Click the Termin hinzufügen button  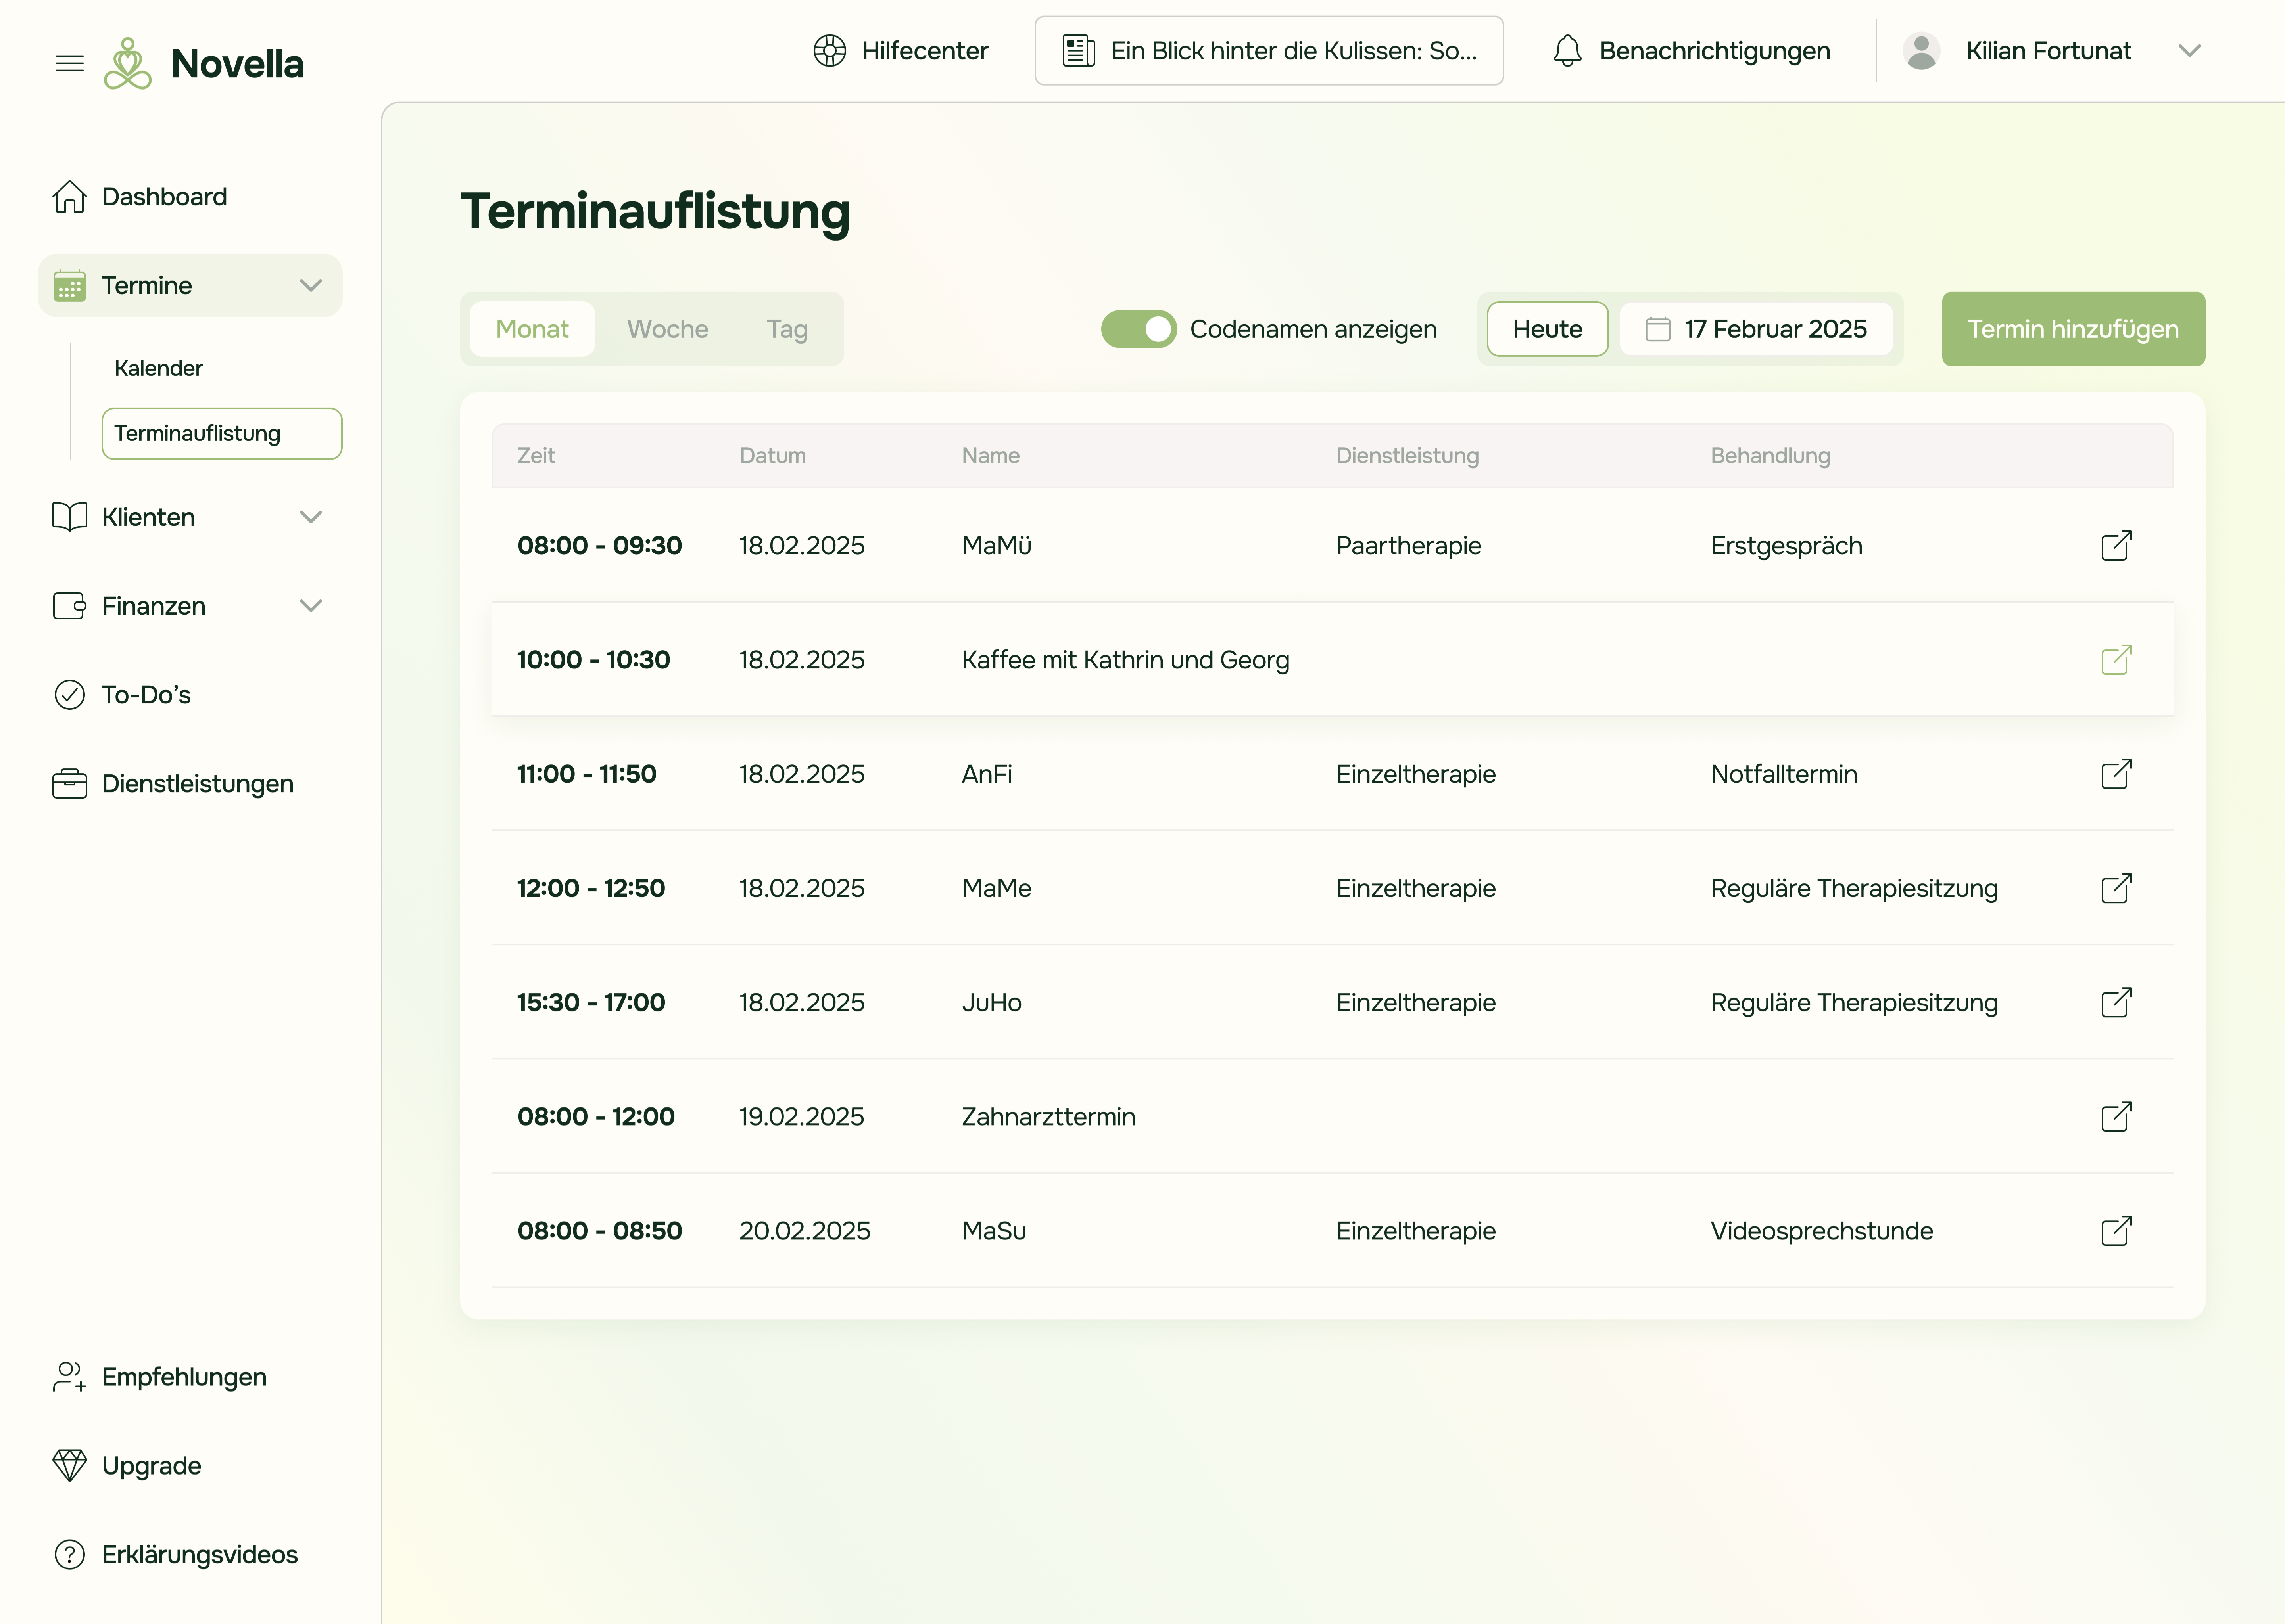(x=2073, y=329)
